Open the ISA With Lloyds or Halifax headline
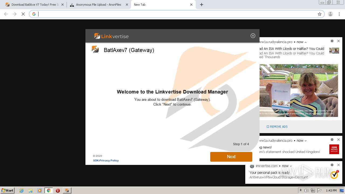The width and height of the screenshot is (345, 194). click(x=292, y=49)
